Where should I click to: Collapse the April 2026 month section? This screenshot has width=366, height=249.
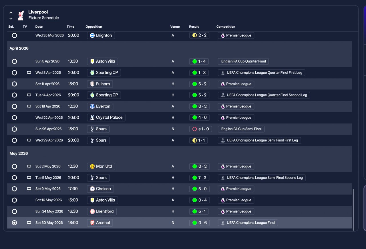pyautogui.click(x=19, y=48)
